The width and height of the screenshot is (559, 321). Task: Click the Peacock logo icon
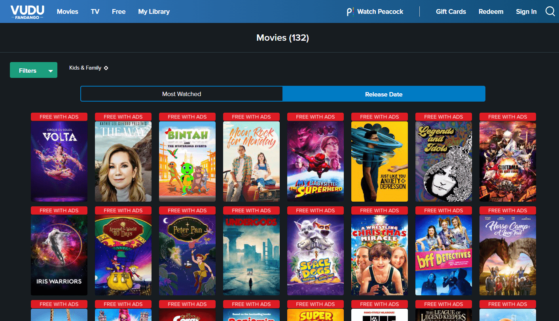(x=350, y=12)
